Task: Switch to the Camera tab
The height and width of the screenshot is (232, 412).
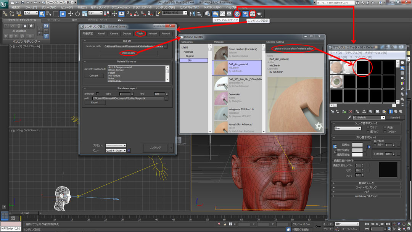Action: point(114,34)
